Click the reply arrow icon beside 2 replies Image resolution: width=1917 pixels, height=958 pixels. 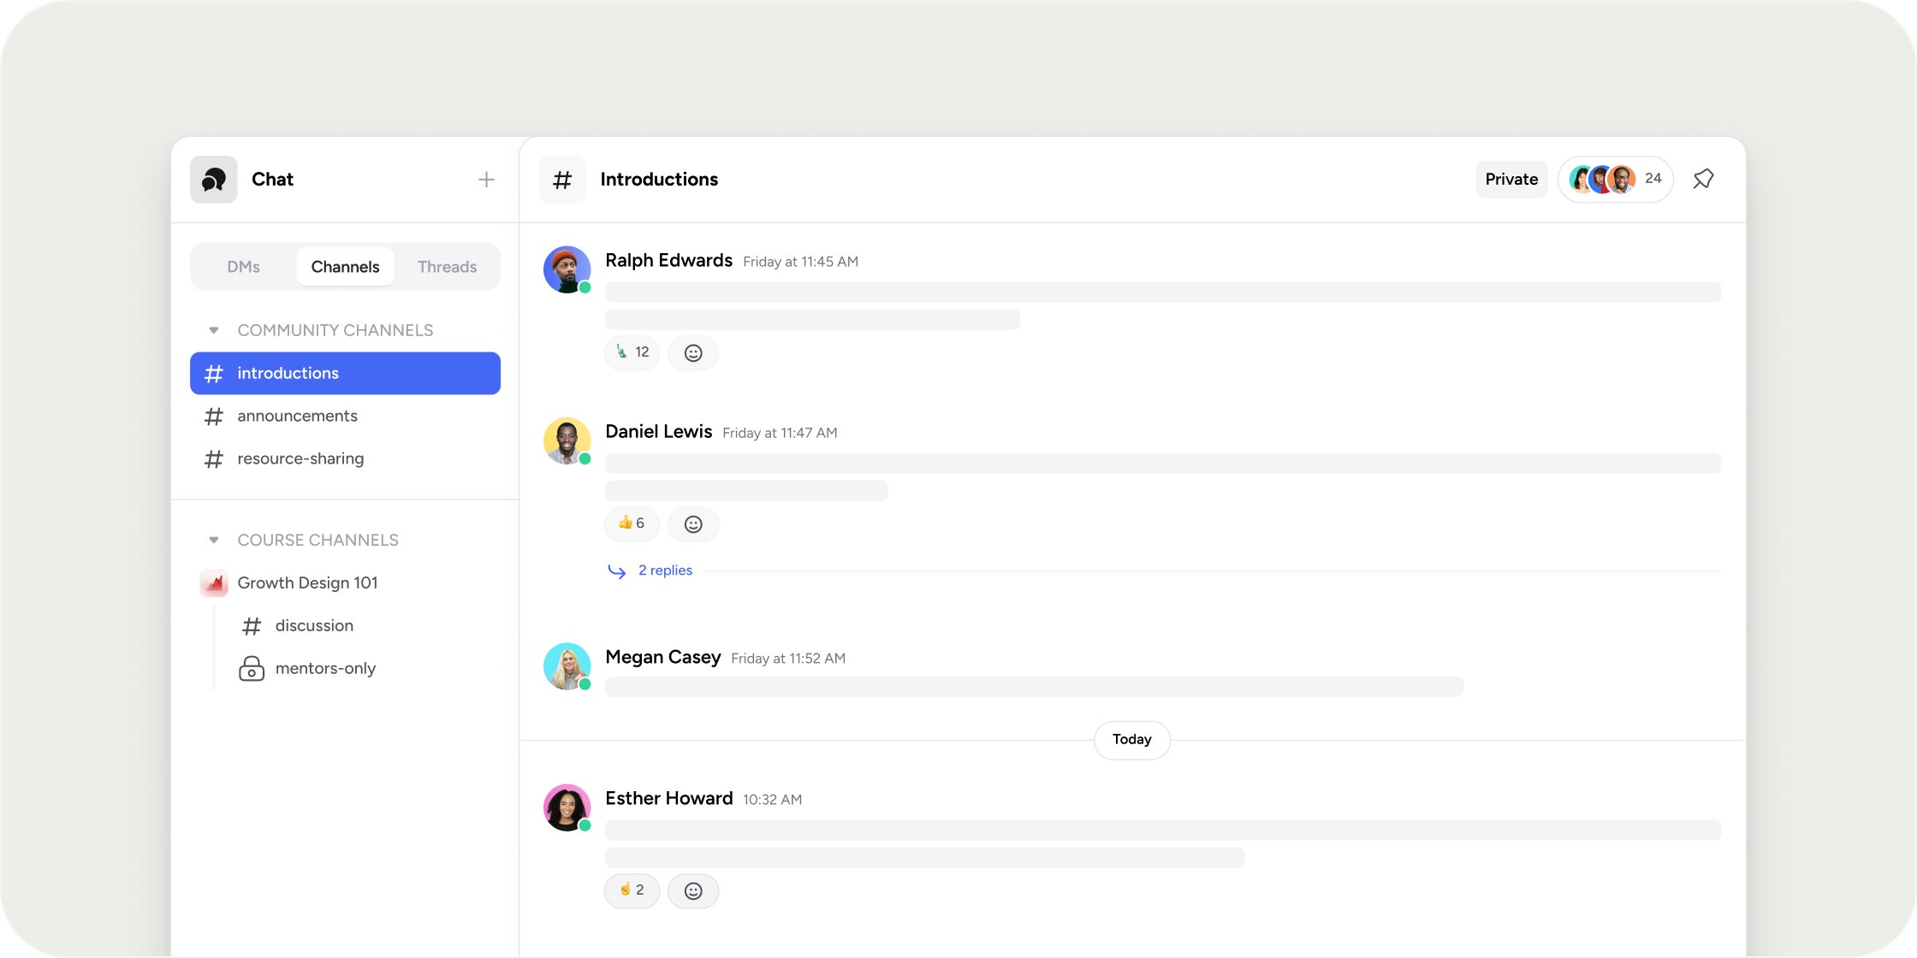(616, 571)
